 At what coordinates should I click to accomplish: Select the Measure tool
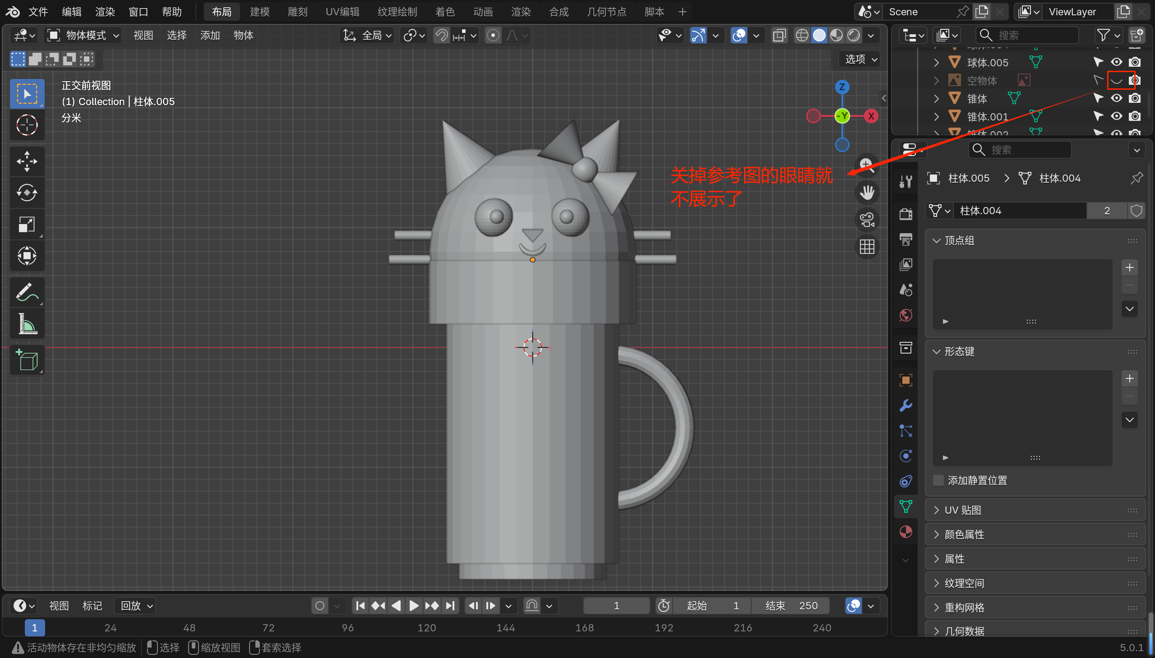point(27,324)
